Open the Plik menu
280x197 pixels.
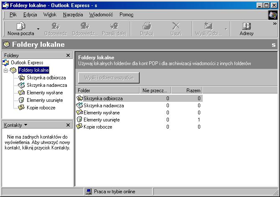click(13, 15)
